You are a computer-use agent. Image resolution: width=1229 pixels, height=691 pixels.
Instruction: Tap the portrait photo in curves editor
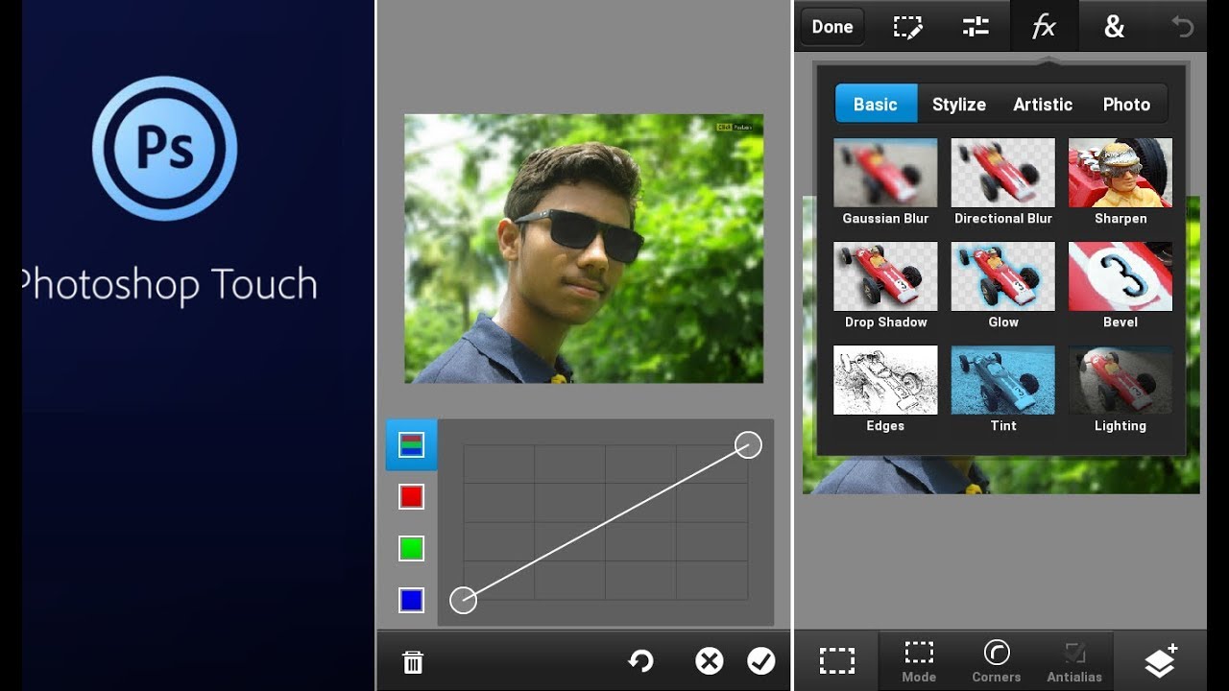tap(584, 249)
